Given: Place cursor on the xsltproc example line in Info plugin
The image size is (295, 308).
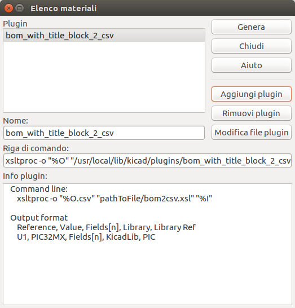Looking at the screenshot, I should (x=115, y=199).
